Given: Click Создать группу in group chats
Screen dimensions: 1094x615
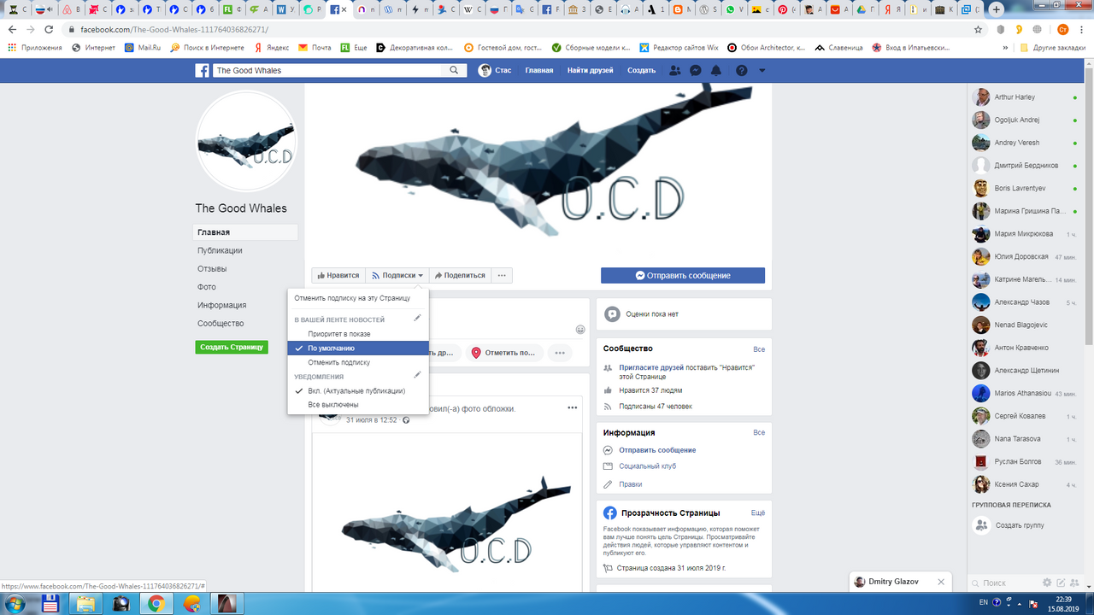Looking at the screenshot, I should pos(1020,525).
